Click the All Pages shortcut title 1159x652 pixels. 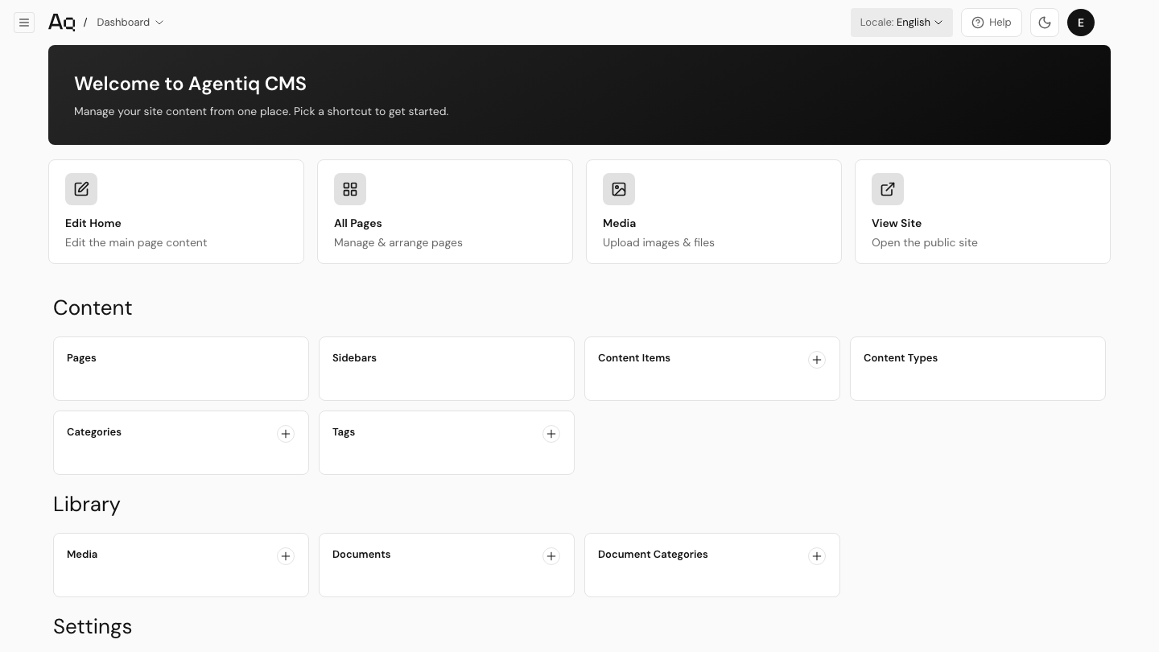click(358, 223)
